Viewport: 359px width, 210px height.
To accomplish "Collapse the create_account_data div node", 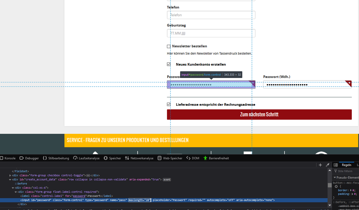I will [x=10, y=180].
